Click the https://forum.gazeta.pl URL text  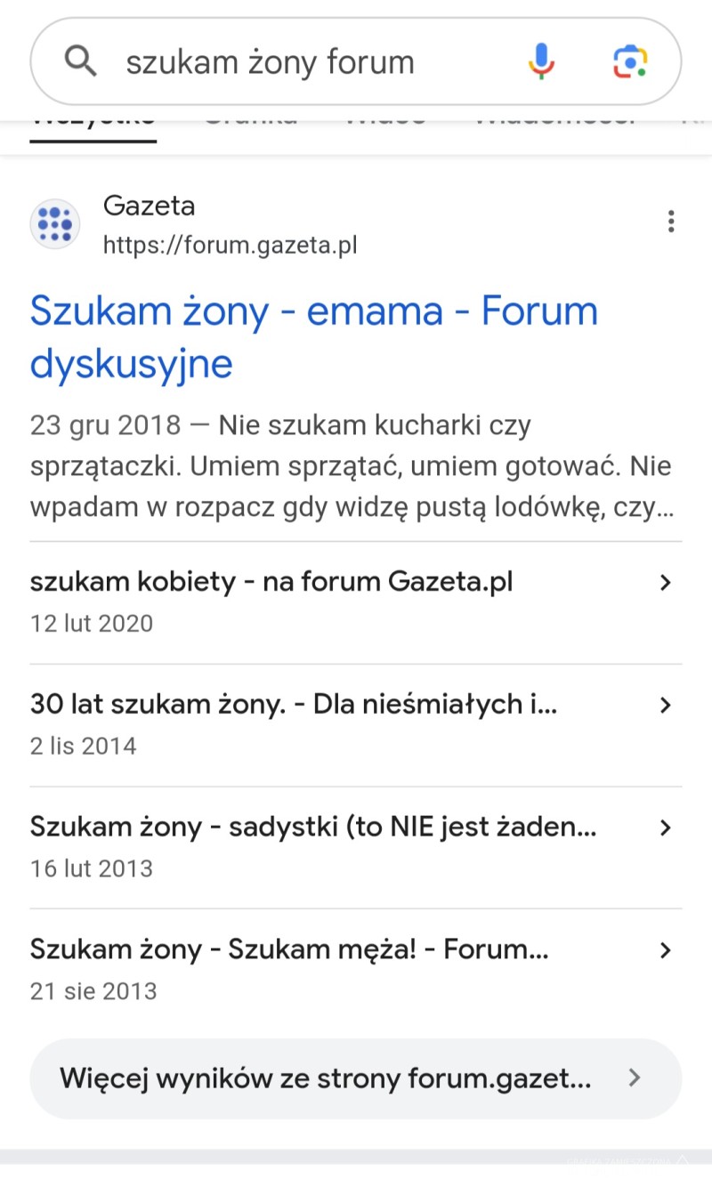click(x=230, y=245)
